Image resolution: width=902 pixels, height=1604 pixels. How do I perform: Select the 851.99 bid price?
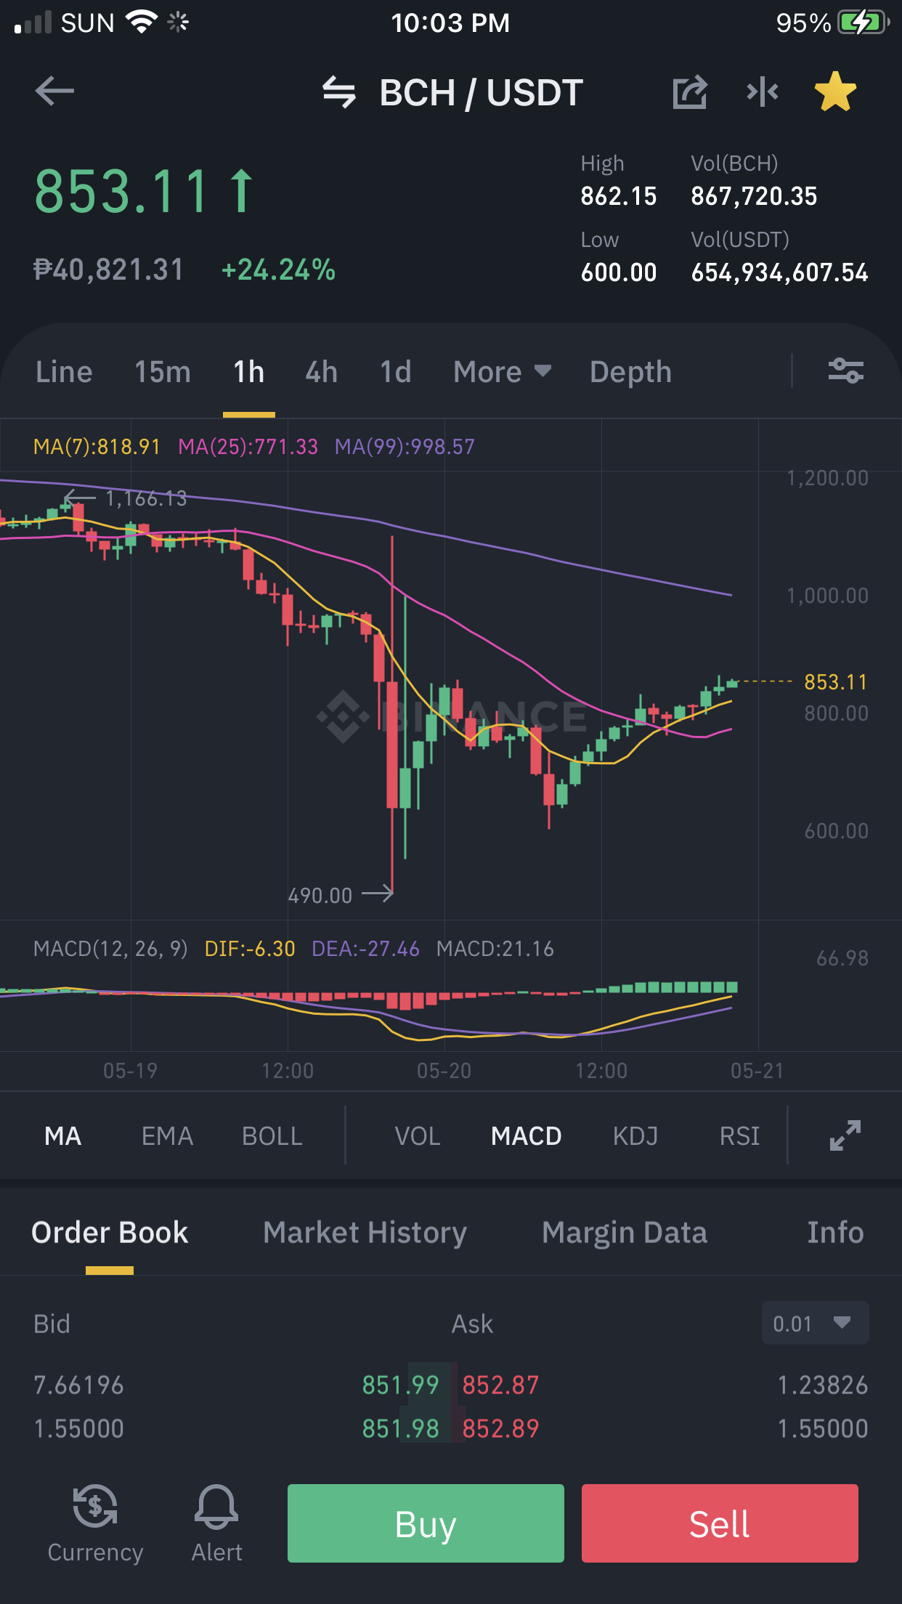point(401,1385)
